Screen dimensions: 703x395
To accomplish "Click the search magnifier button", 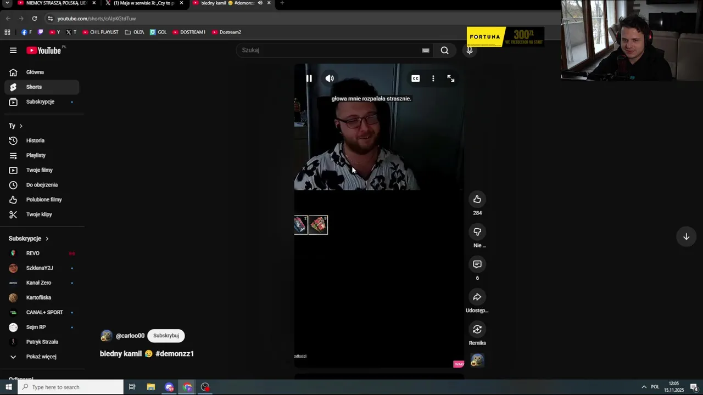I will pyautogui.click(x=444, y=50).
